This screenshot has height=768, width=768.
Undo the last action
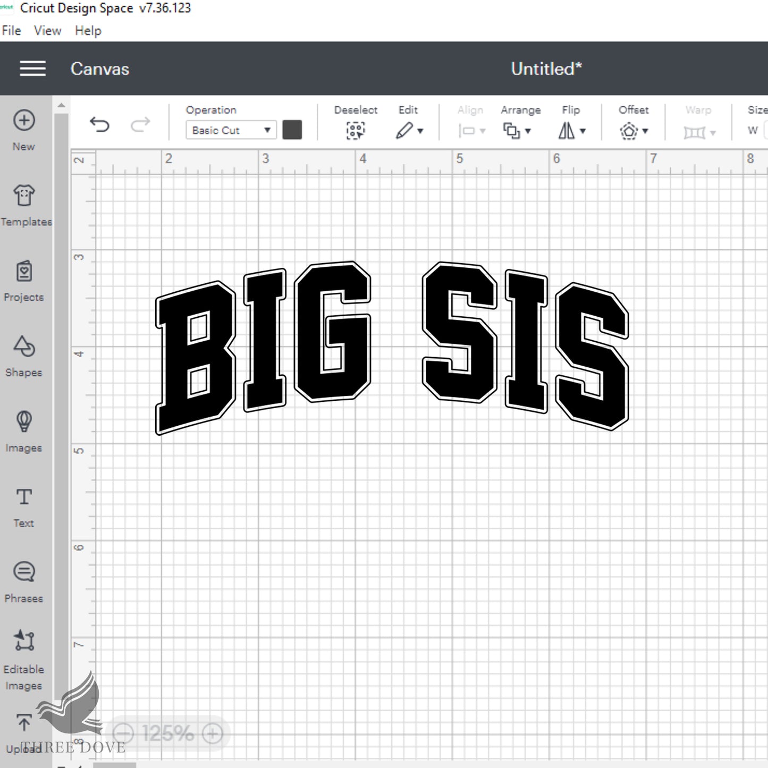point(99,125)
